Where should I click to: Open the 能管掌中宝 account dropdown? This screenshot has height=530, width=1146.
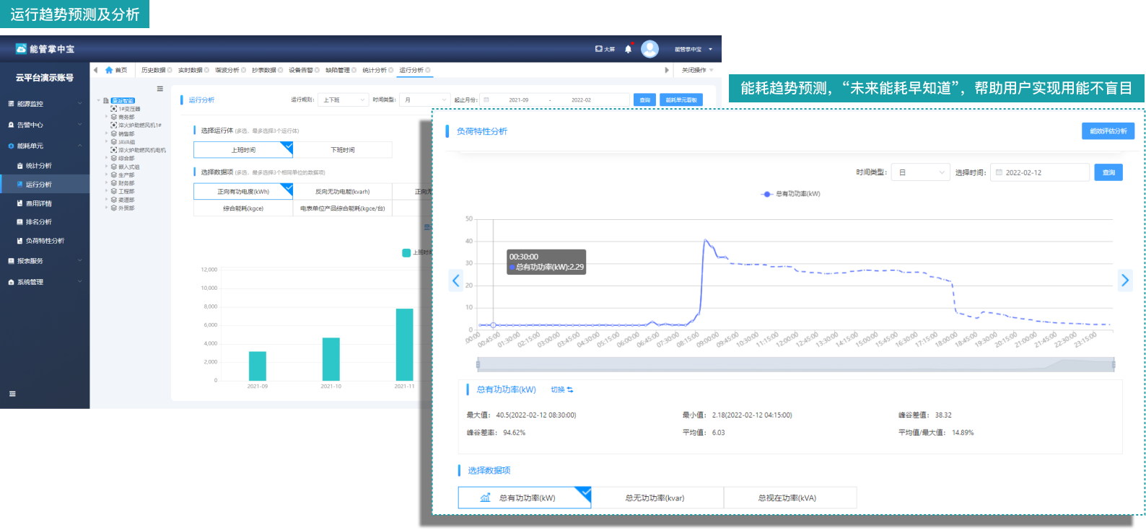pyautogui.click(x=694, y=49)
